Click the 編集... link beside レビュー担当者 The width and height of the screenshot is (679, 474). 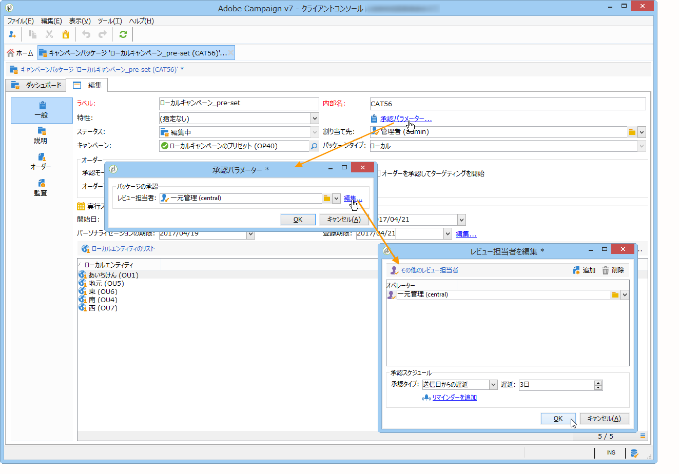coord(353,199)
